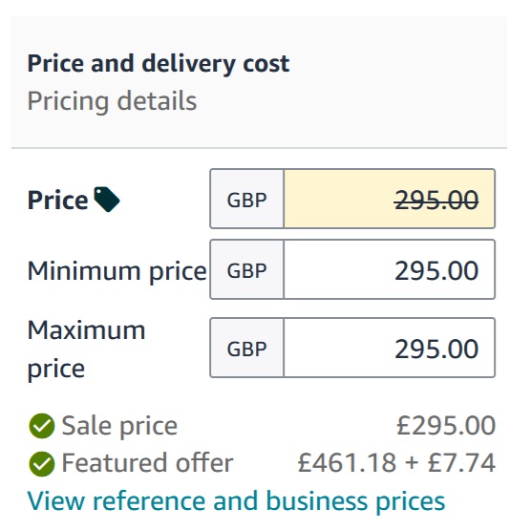Viewport: 510px width, 530px height.
Task: Click the Sale price label text
Action: pos(119,426)
